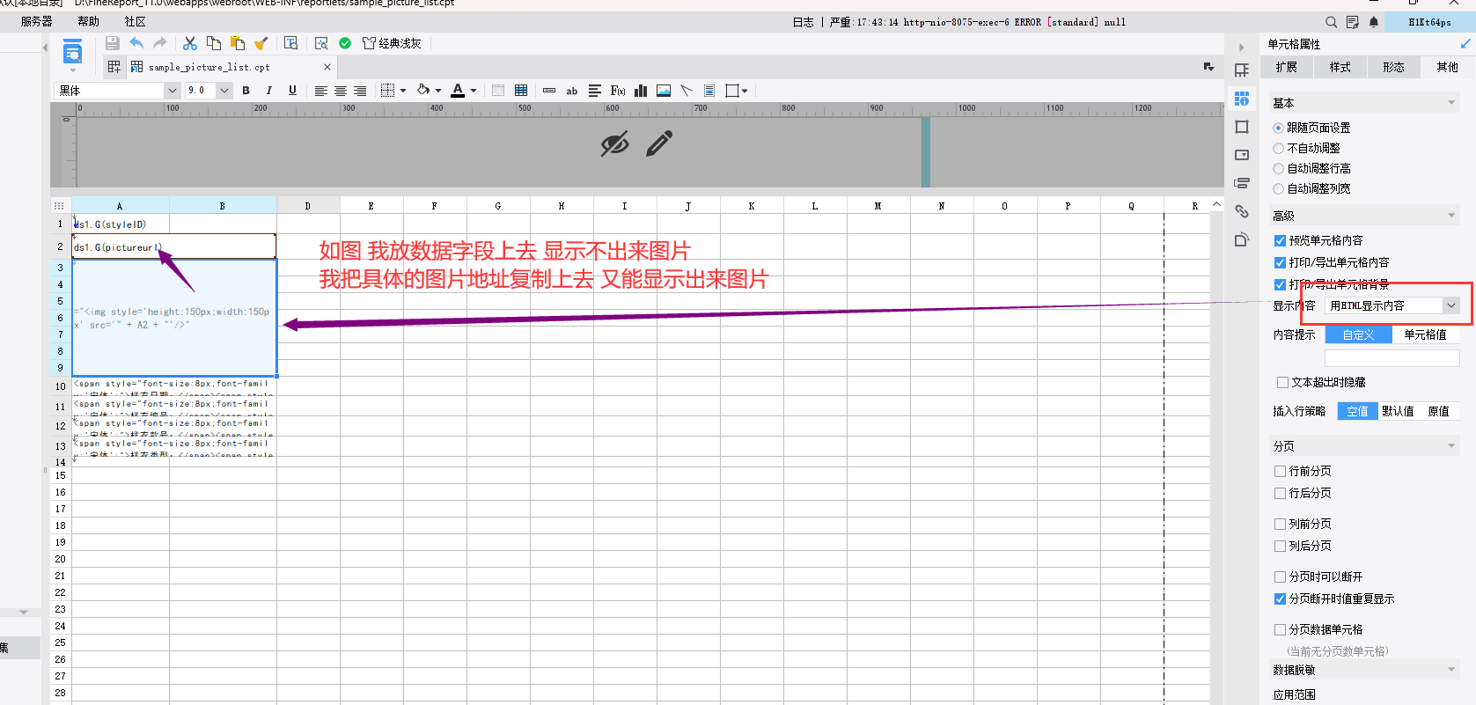
Task: Enable 文本超出时隐藏 checkbox
Action: 1282,382
